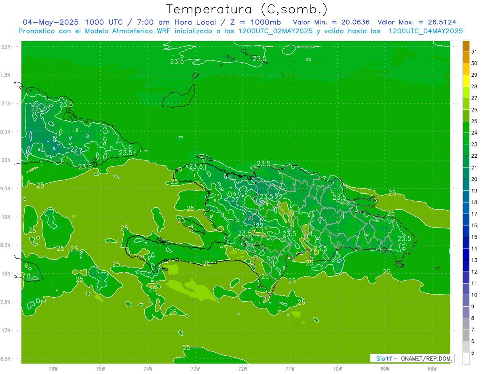Click the white swatch beside legend value 5
This screenshot has width=485, height=374.
pyautogui.click(x=466, y=359)
